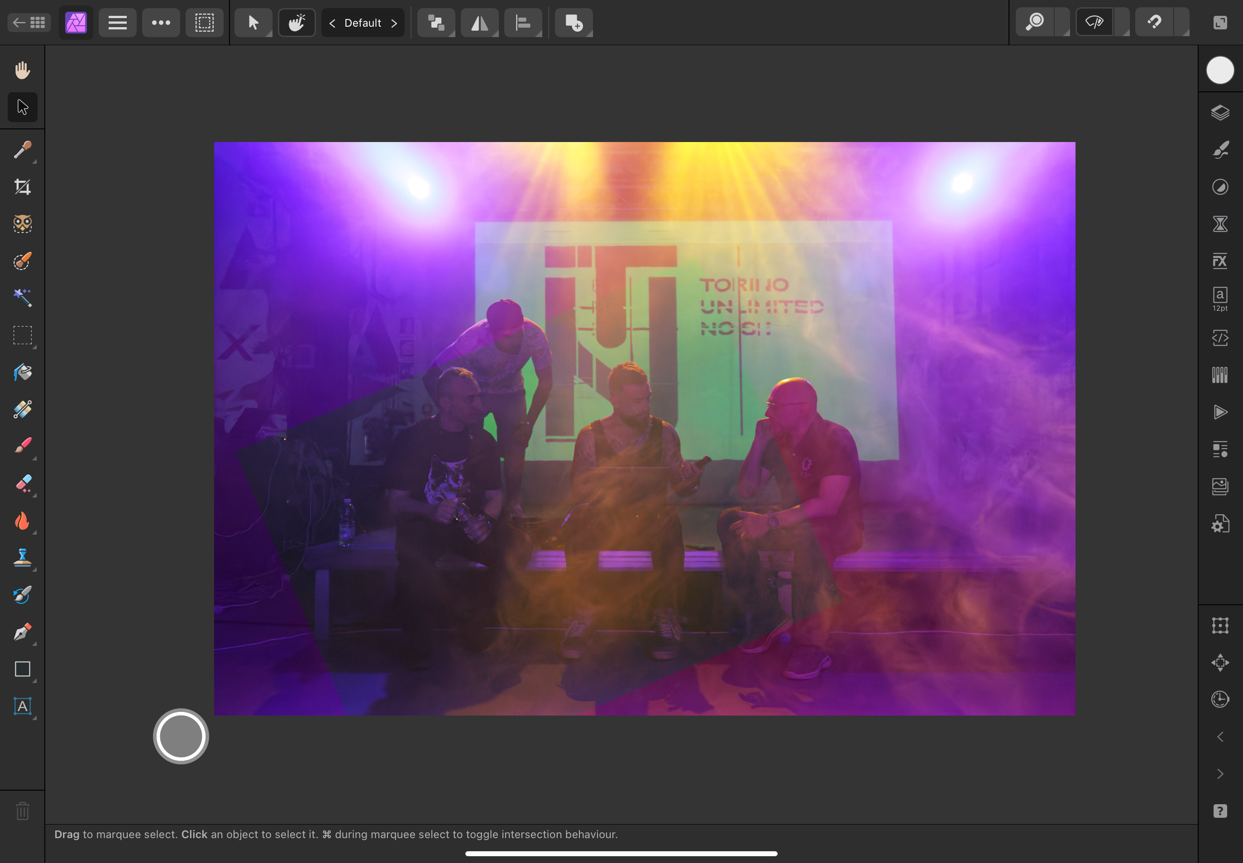Viewport: 1243px width, 863px height.
Task: Select the View (hand) tool
Action: (x=22, y=70)
